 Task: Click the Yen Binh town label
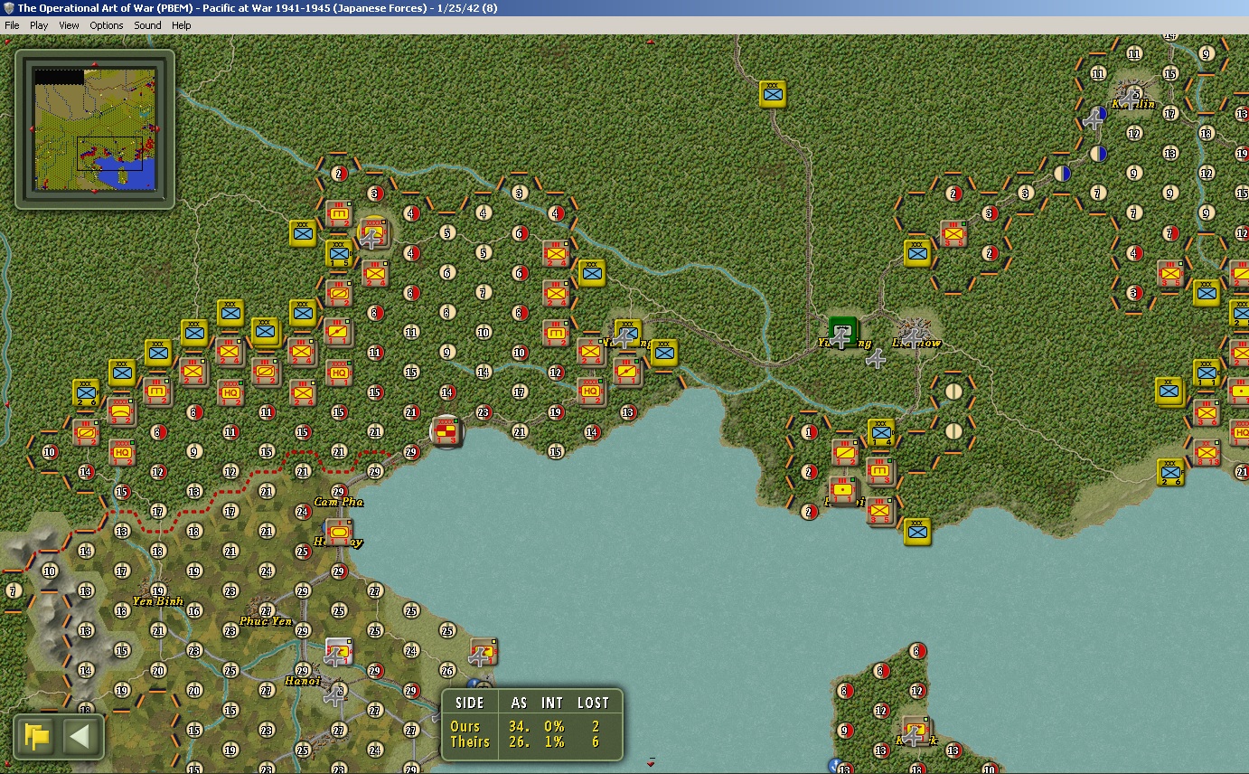click(x=158, y=601)
